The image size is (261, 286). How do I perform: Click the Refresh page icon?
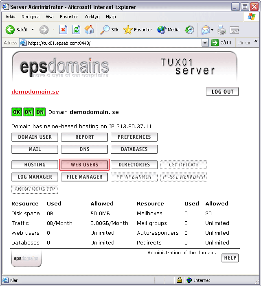(x=76, y=30)
